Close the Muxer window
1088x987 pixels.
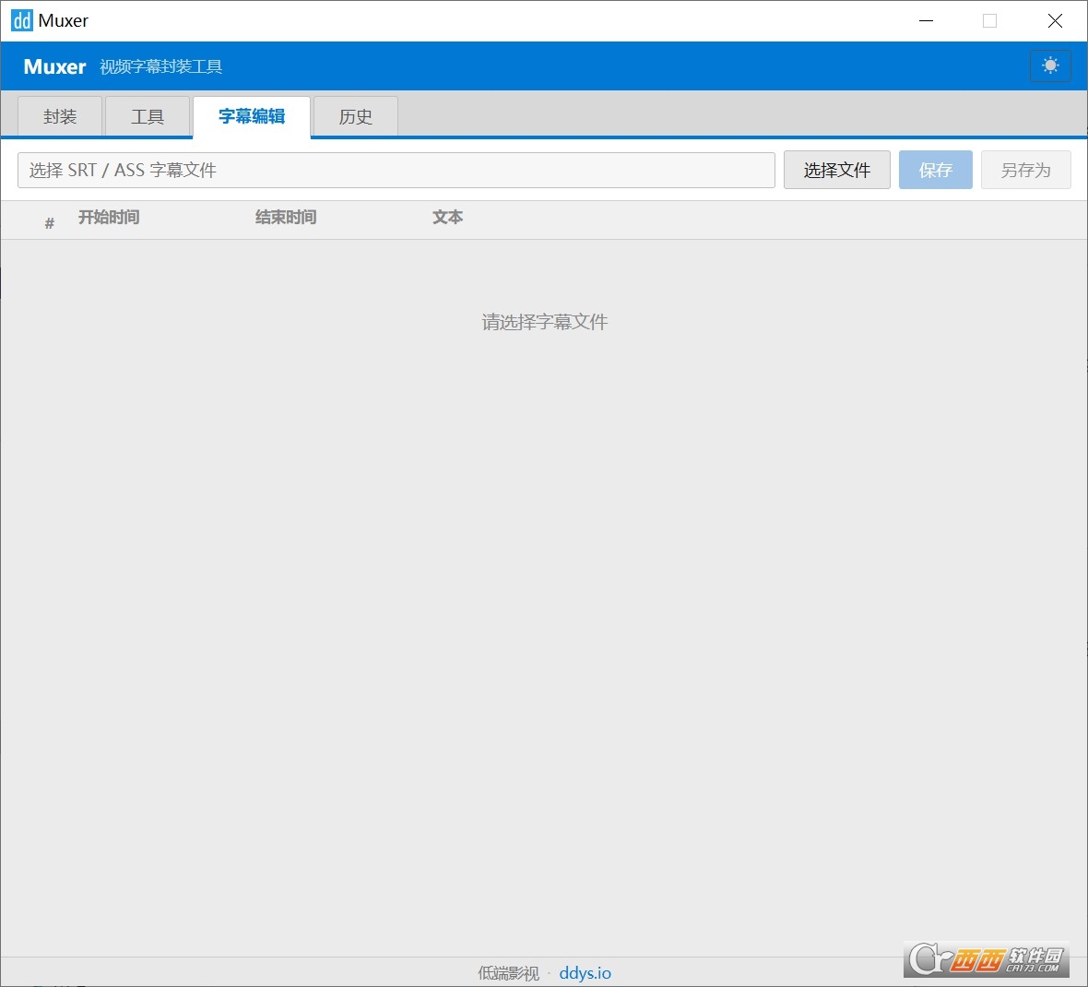[x=1055, y=20]
